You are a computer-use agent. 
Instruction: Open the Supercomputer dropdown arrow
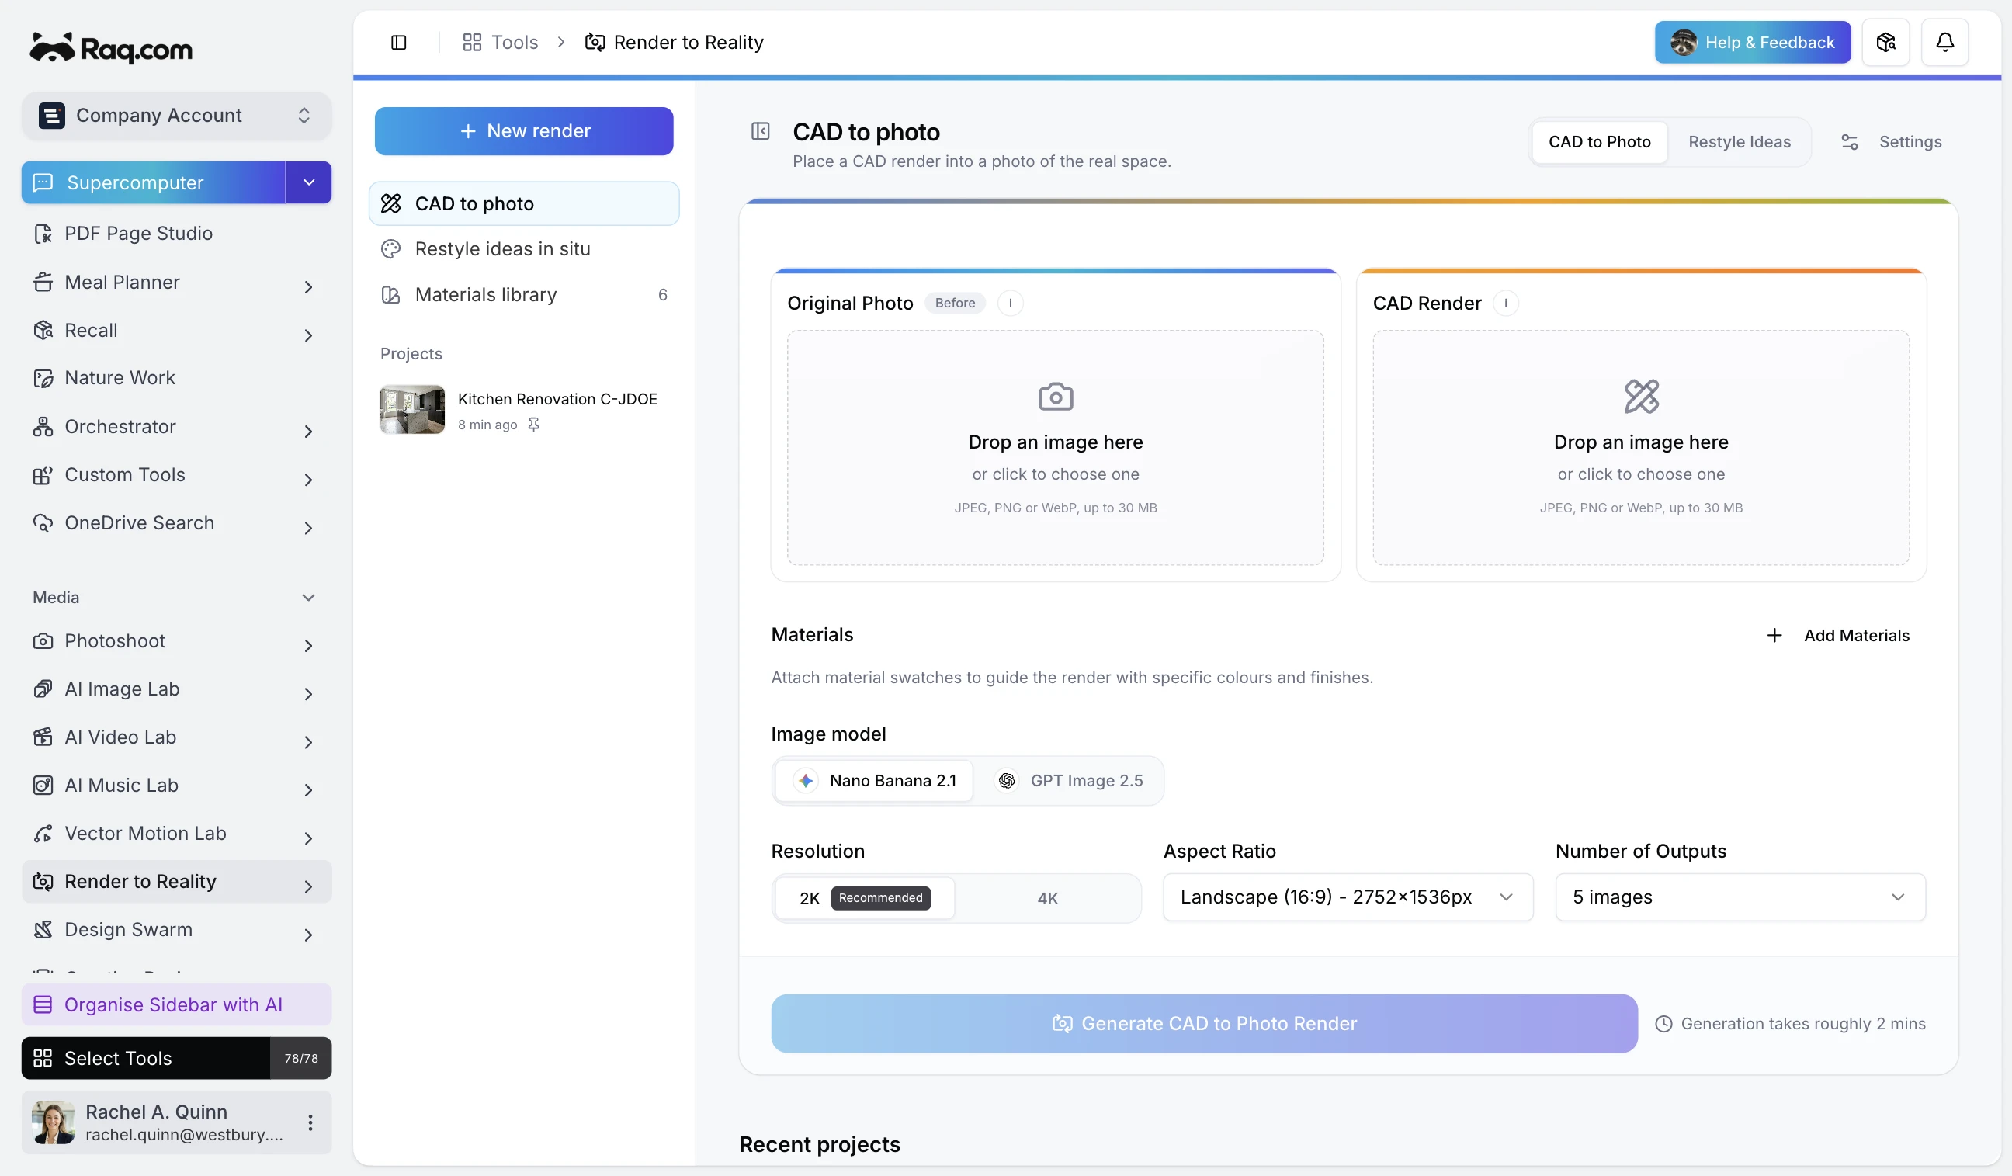pyautogui.click(x=309, y=183)
